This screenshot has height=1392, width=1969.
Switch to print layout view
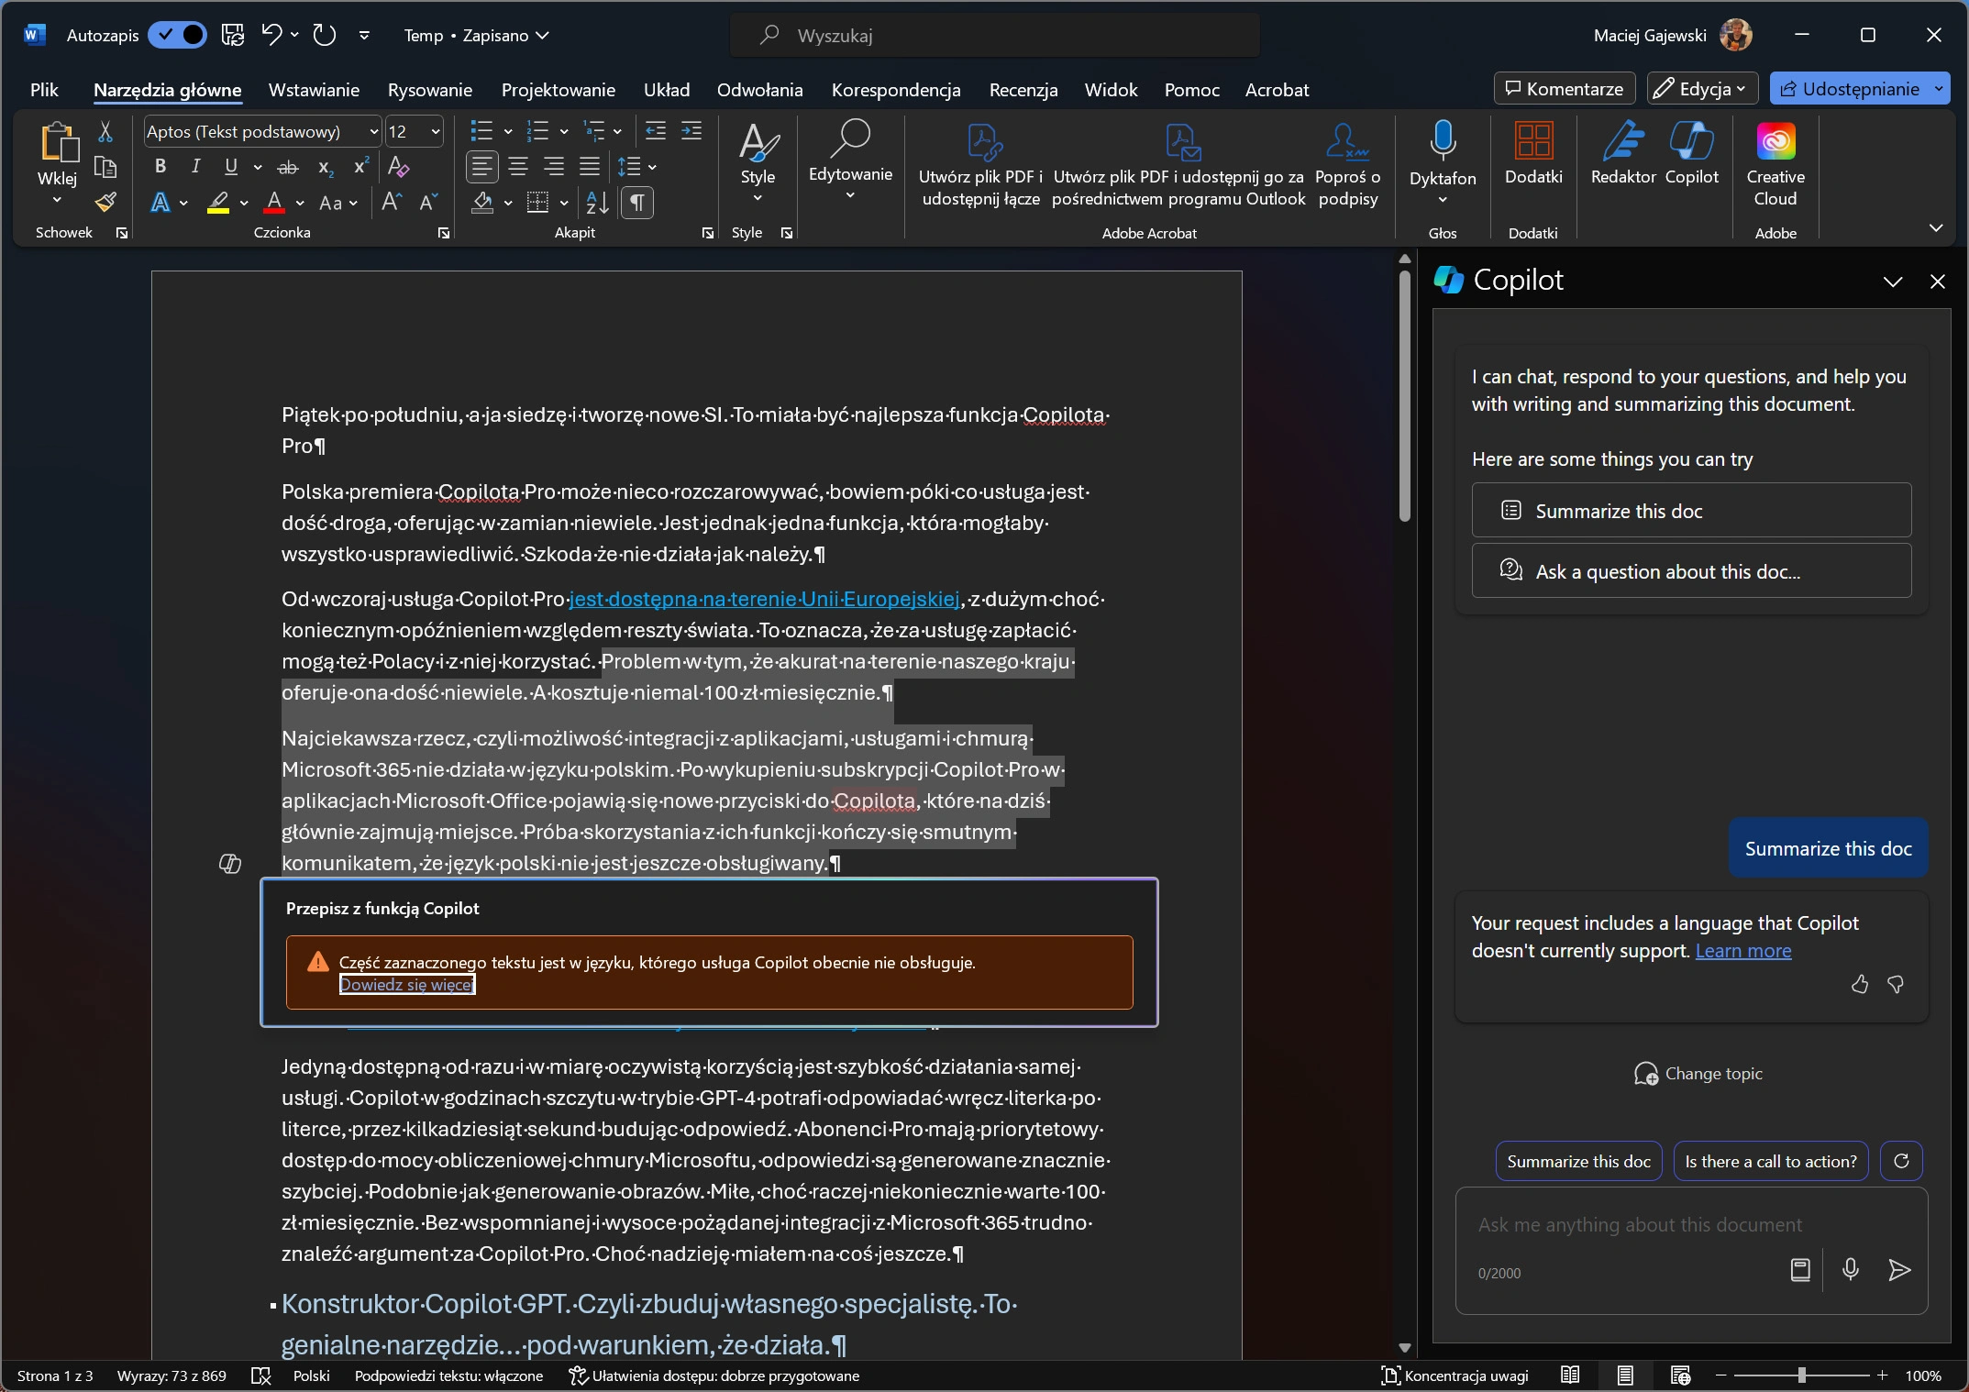tap(1625, 1375)
